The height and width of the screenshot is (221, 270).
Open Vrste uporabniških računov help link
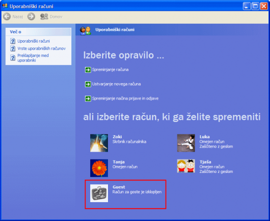coord(42,49)
